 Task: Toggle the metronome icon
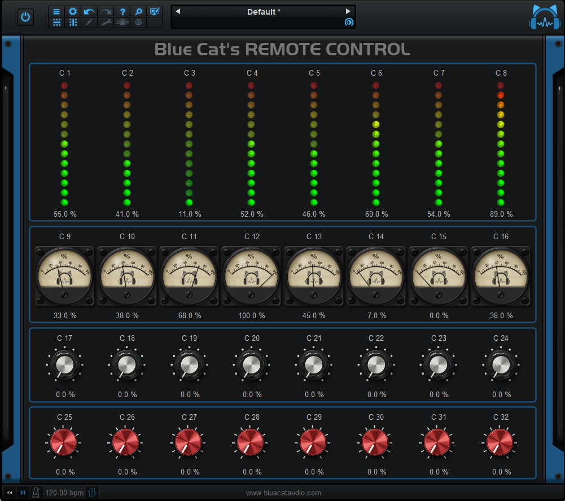[x=36, y=493]
